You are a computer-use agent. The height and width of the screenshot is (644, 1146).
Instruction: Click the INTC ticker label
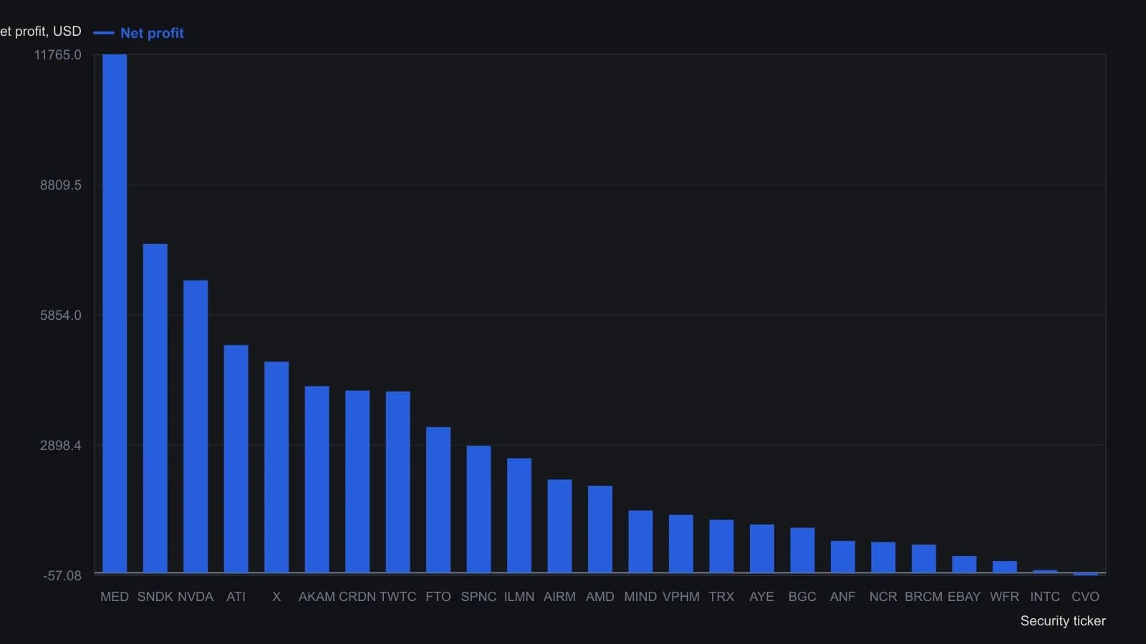(1045, 597)
